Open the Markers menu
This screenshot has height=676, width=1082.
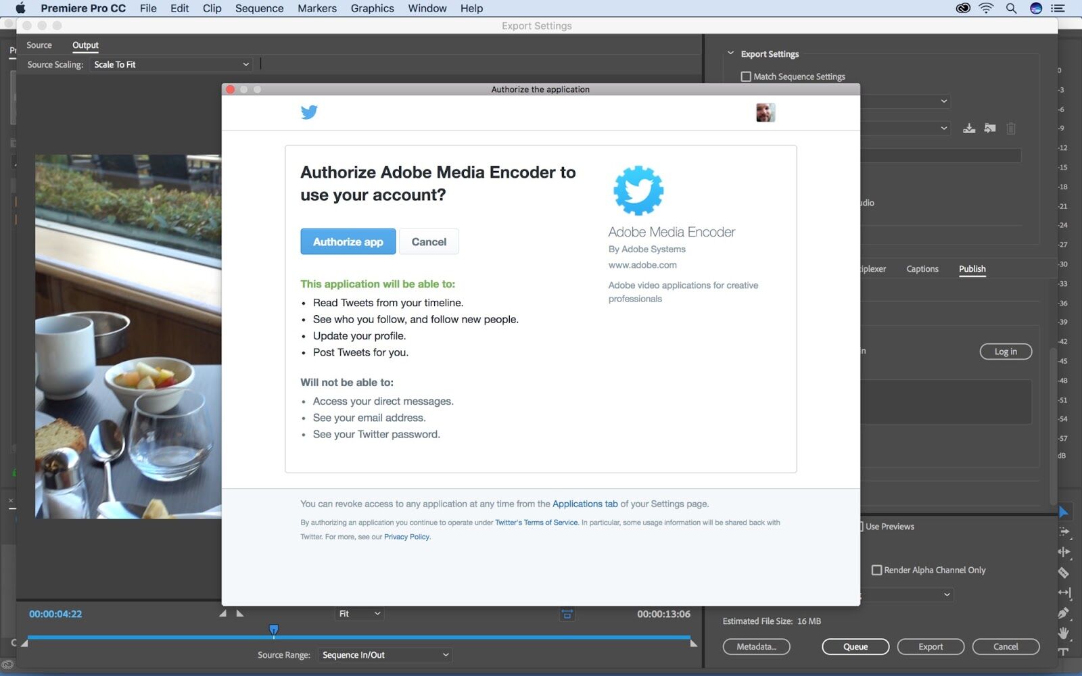pyautogui.click(x=317, y=8)
